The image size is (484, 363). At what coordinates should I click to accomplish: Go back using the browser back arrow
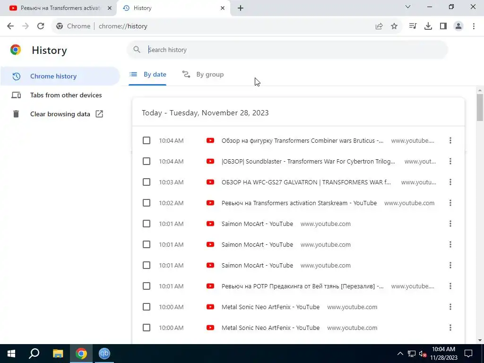point(10,26)
